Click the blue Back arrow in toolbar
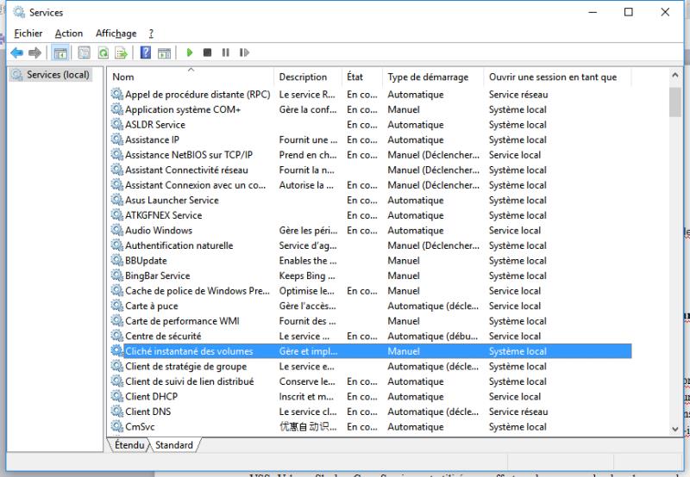 tap(16, 53)
